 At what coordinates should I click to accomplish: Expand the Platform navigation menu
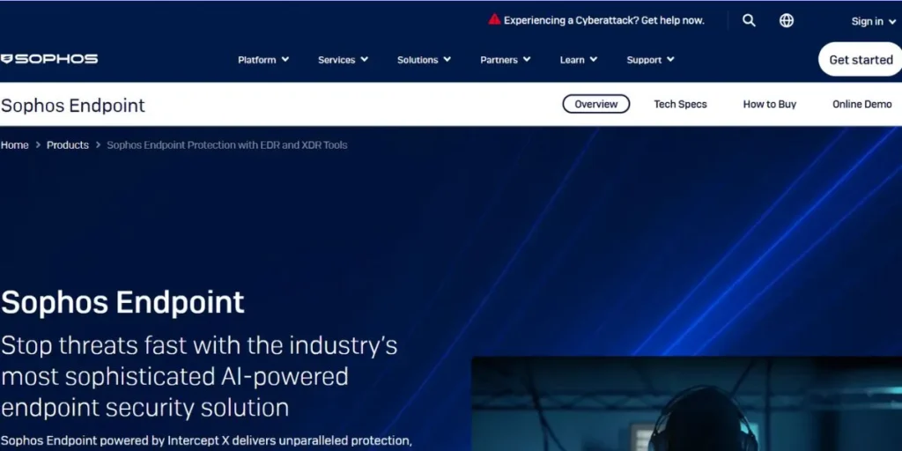(x=262, y=60)
